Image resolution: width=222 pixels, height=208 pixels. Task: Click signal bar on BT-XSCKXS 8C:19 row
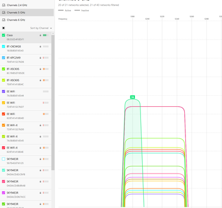pos(46,69)
